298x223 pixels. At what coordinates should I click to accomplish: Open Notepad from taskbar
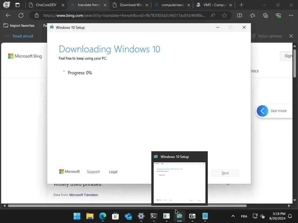pos(205,216)
